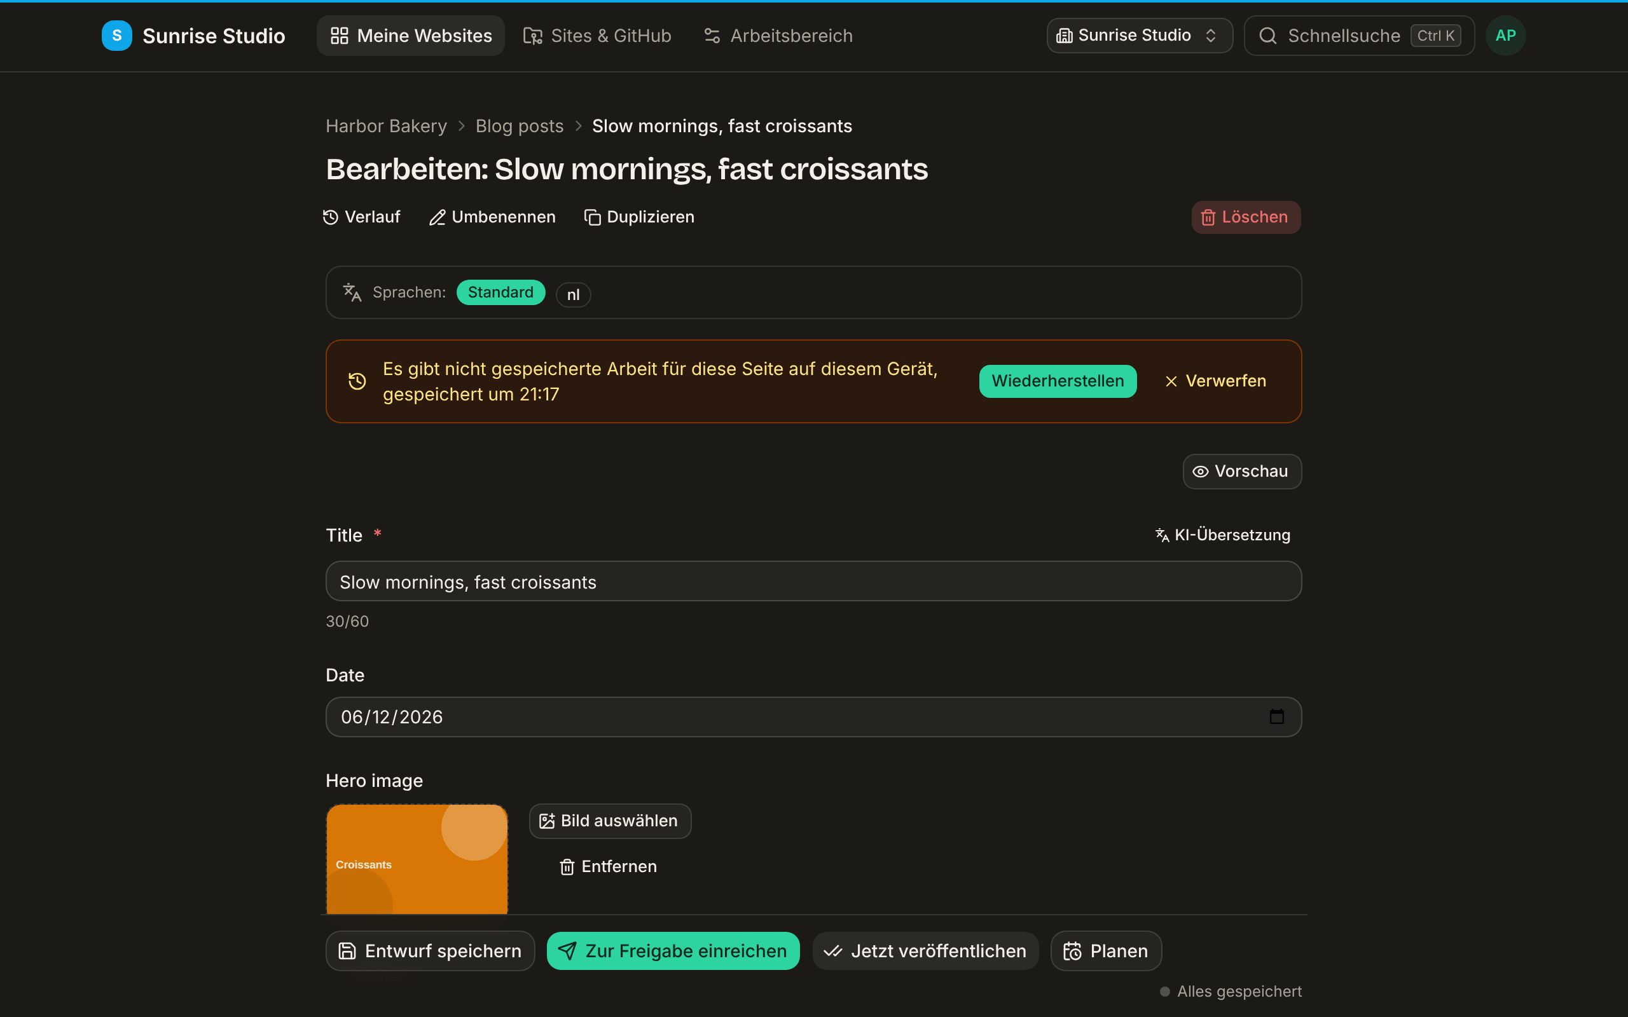The width and height of the screenshot is (1628, 1017).
Task: Discard unsaved work via Verwerfen
Action: 1216,381
